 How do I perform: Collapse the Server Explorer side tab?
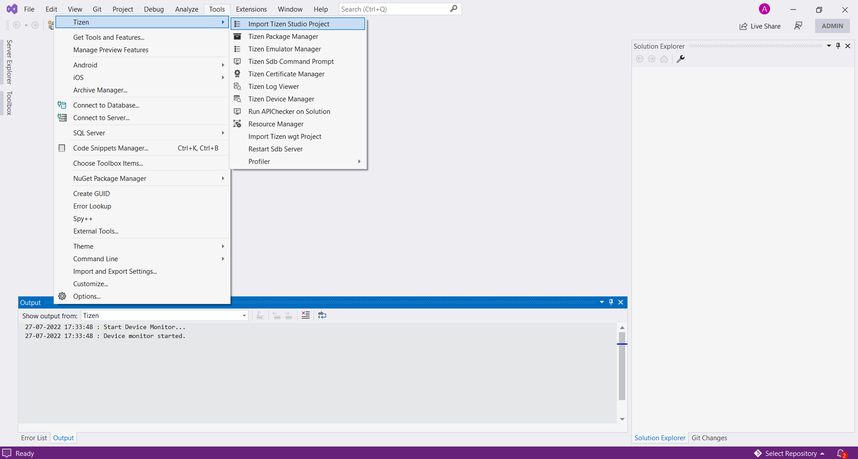click(9, 62)
